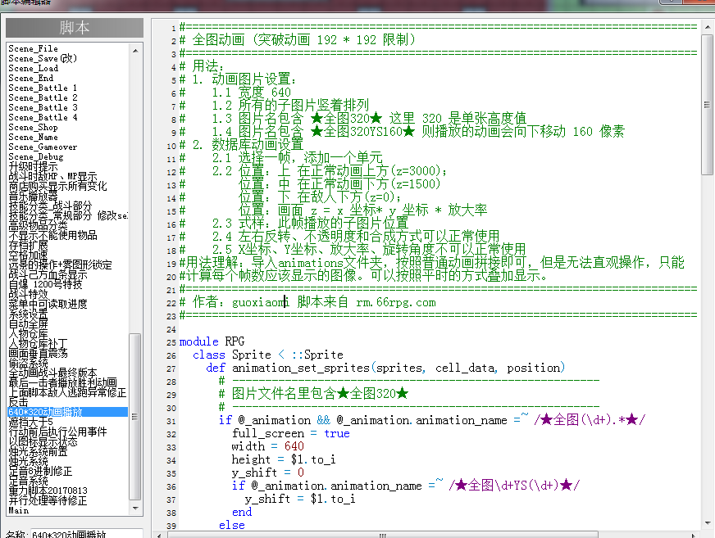Select the Scene_File script
The width and height of the screenshot is (715, 538).
click(x=34, y=48)
